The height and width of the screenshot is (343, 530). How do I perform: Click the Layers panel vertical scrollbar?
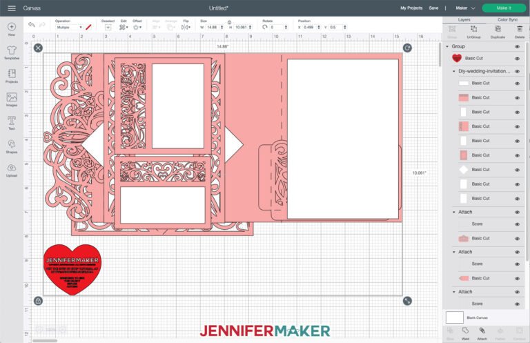click(527, 150)
